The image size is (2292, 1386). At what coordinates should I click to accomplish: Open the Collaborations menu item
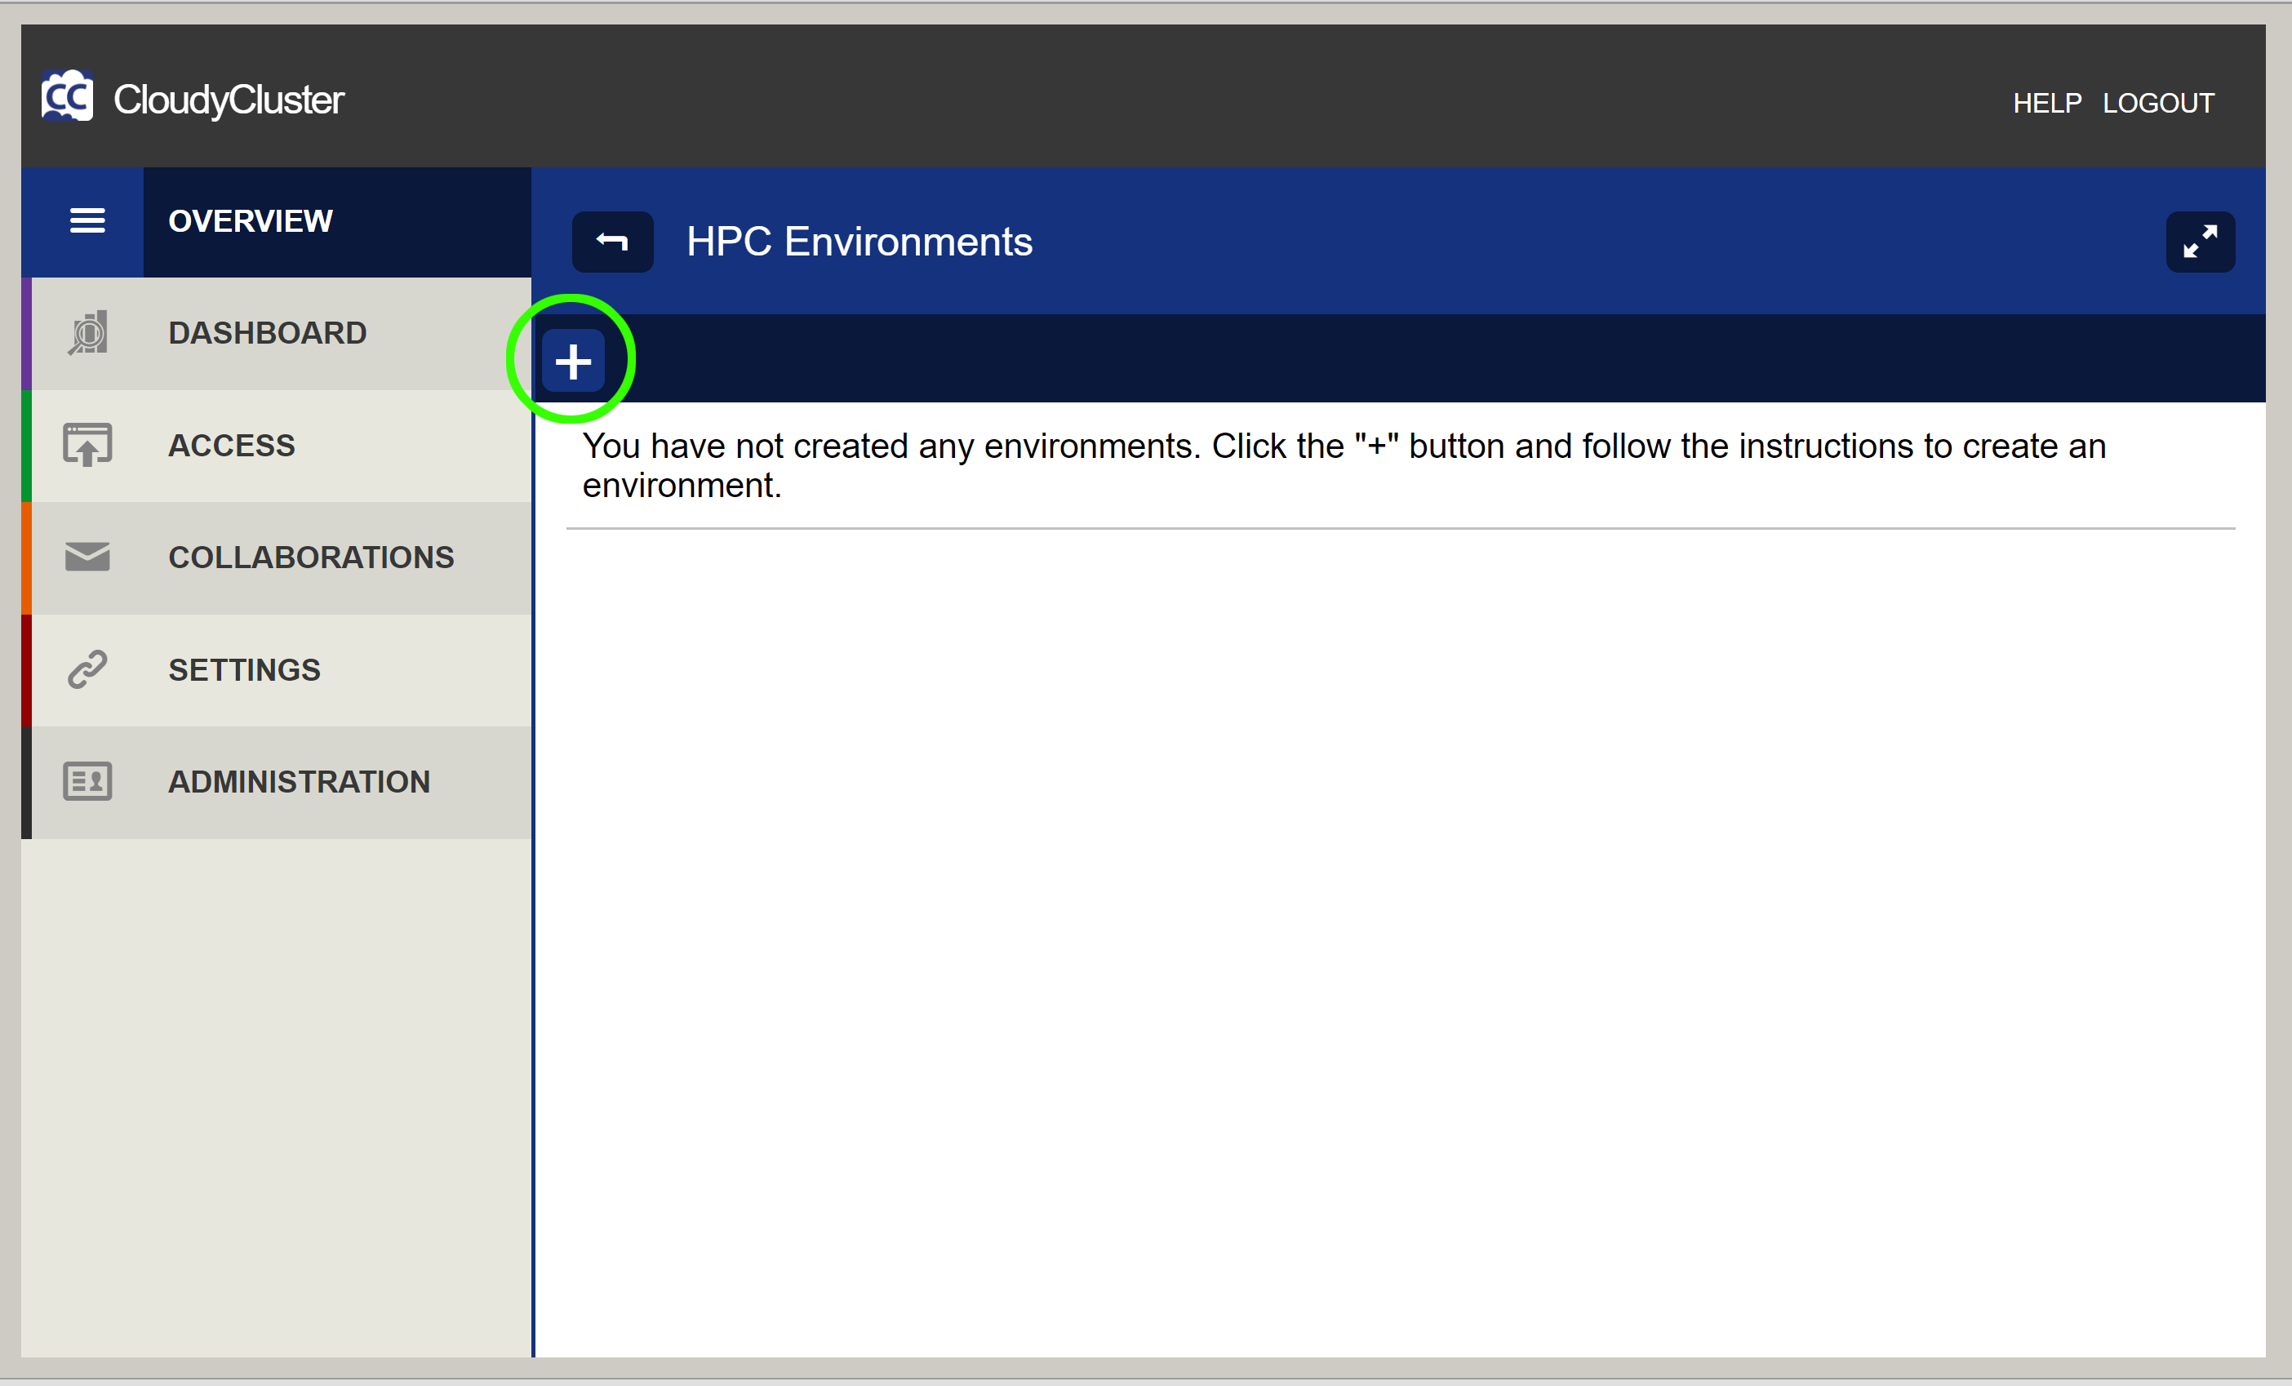click(x=276, y=558)
